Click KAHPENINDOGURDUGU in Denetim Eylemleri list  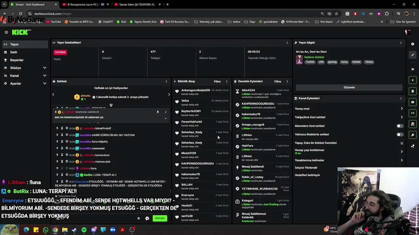258,104
